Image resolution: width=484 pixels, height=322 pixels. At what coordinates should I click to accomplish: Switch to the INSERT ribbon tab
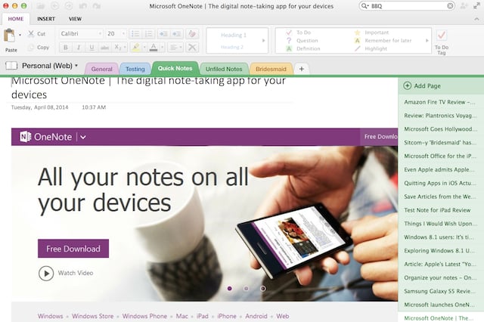click(46, 19)
